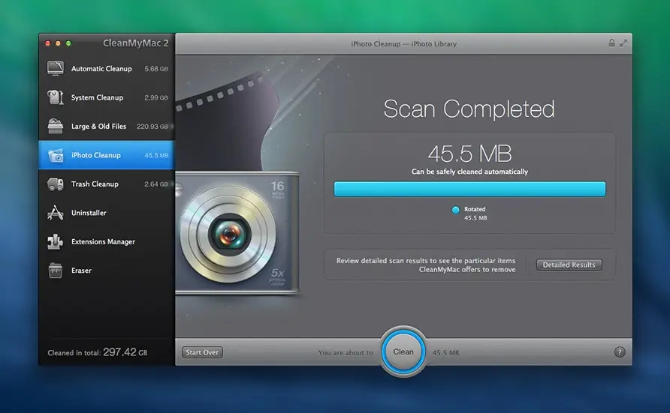670x413 pixels.
Task: Click the CleanMyMac 2 app title
Action: 136,43
